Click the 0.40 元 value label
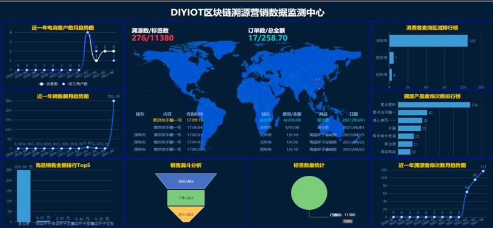Screen dimensions: 493x228 [82, 218]
